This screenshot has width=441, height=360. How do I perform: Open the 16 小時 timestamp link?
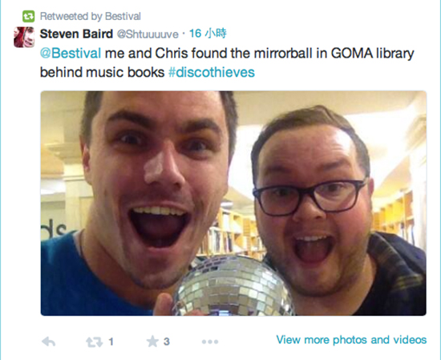pyautogui.click(x=208, y=34)
